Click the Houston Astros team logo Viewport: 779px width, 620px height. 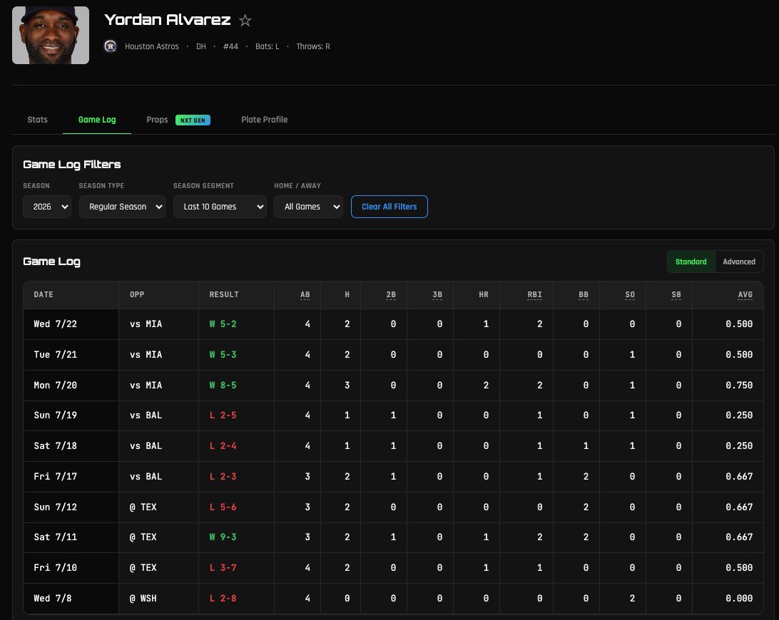[x=111, y=46]
